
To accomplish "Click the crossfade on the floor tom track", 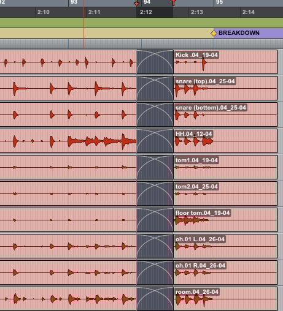I will (155, 220).
